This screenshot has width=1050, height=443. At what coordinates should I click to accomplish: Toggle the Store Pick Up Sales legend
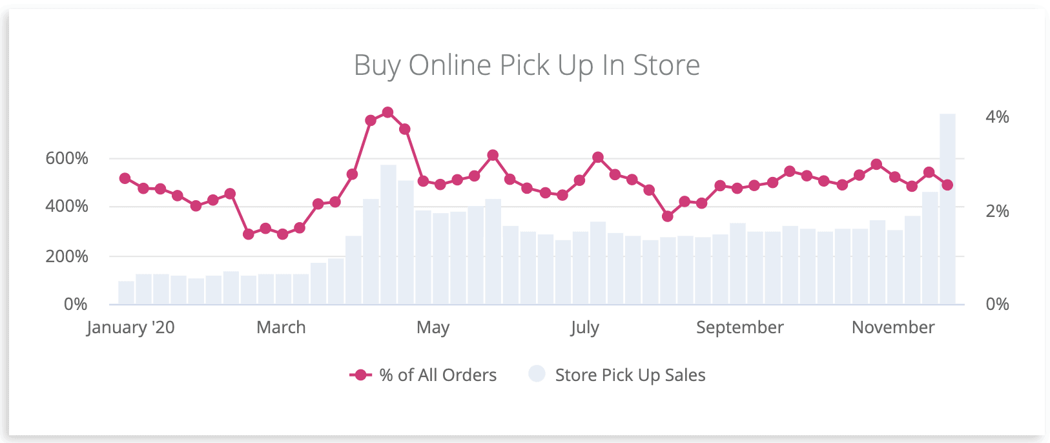click(617, 375)
